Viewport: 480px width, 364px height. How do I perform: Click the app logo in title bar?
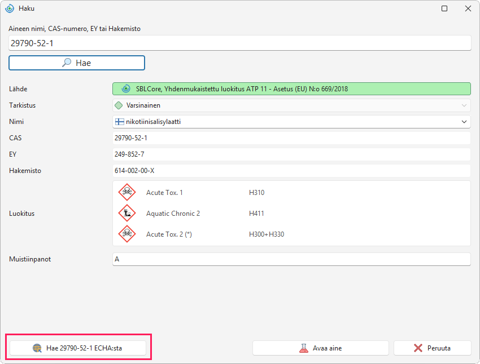tap(10, 8)
